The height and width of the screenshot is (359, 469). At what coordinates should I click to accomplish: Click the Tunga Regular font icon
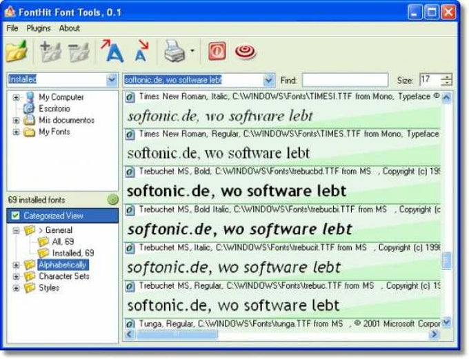[x=130, y=324]
